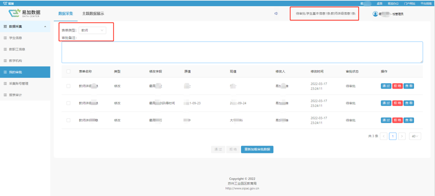This screenshot has width=435, height=196.
Task: Click the speaker announcement icon
Action: point(276,13)
